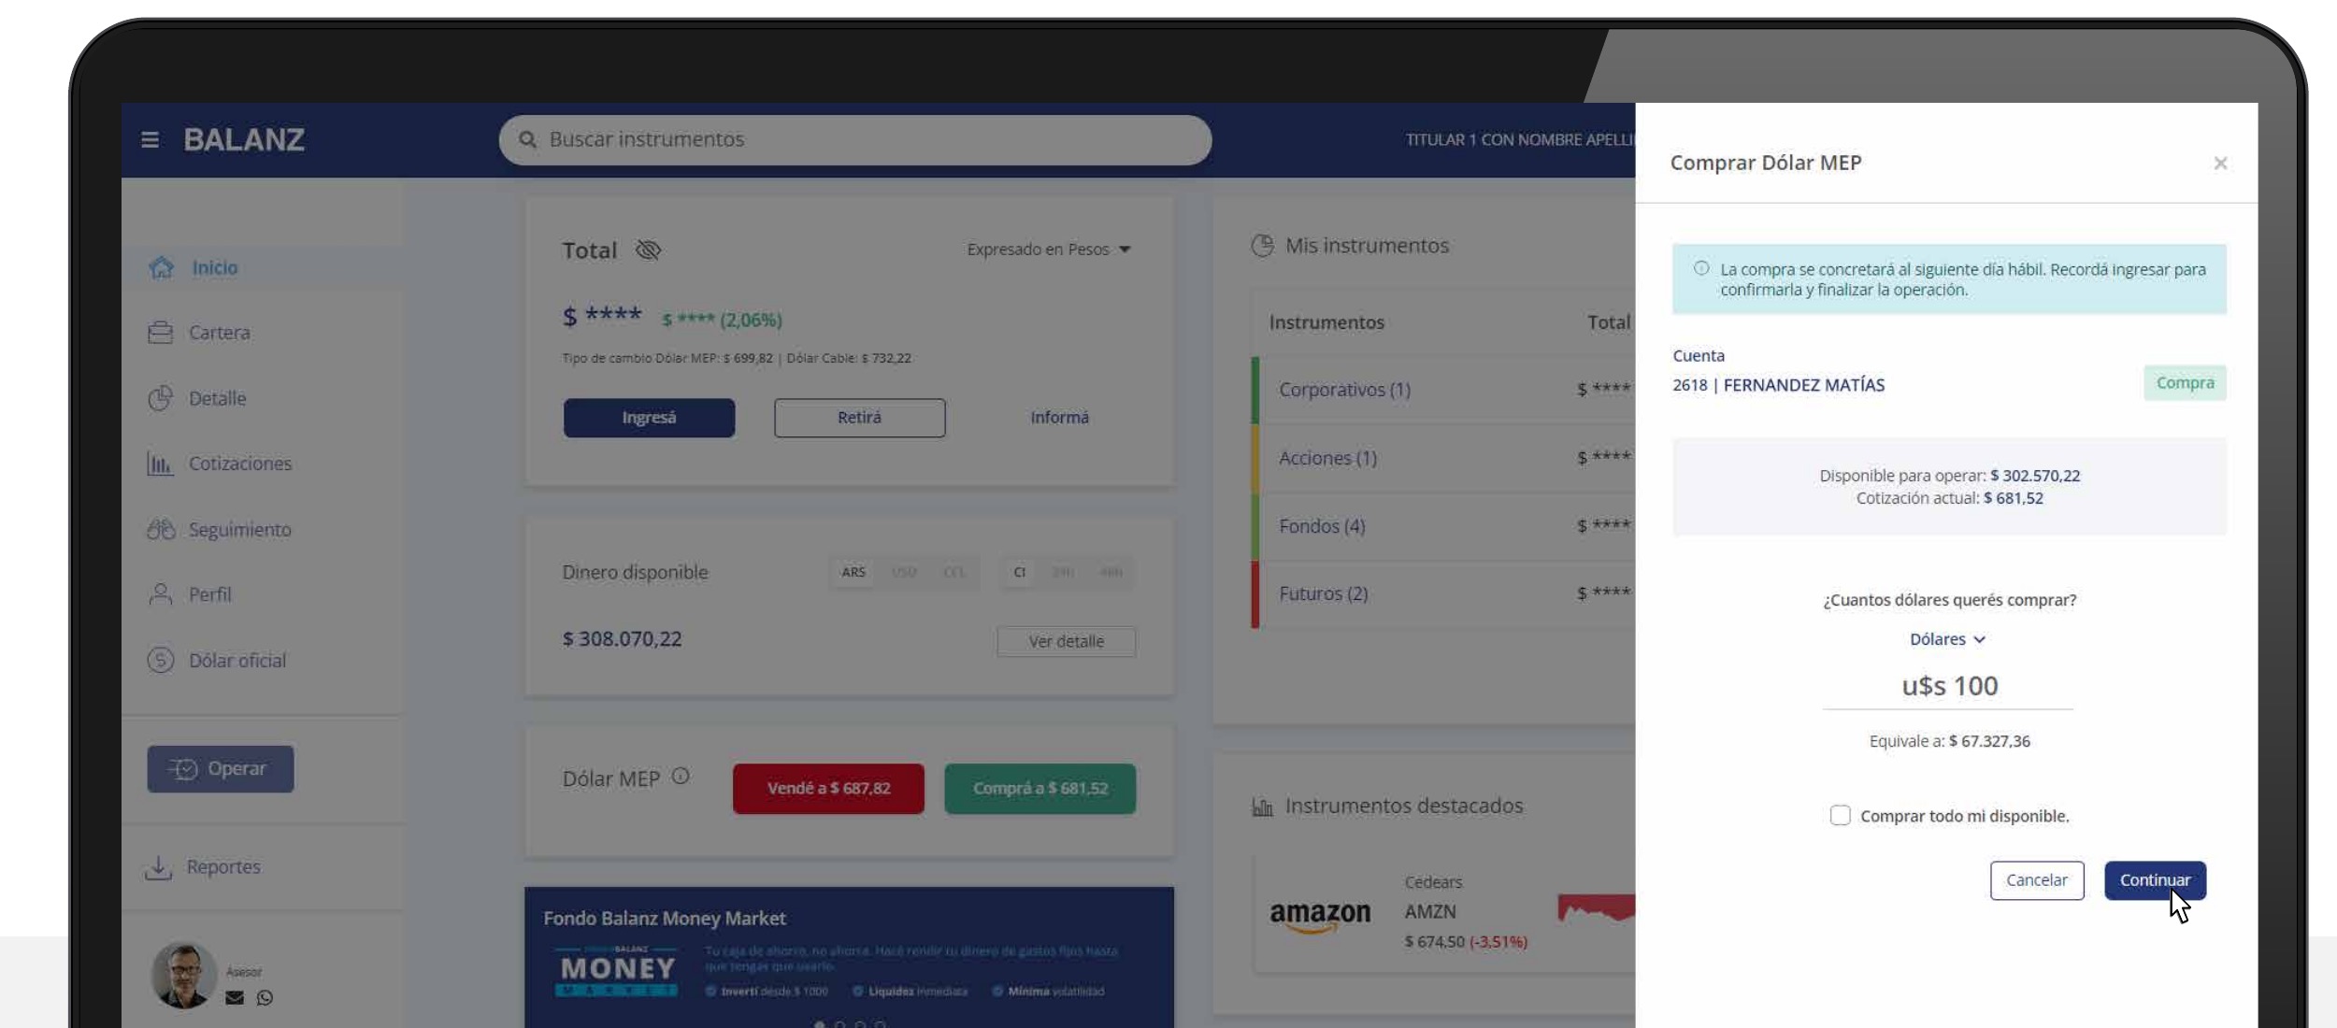
Task: Click Vendé a $ 687,82 button
Action: tap(828, 789)
